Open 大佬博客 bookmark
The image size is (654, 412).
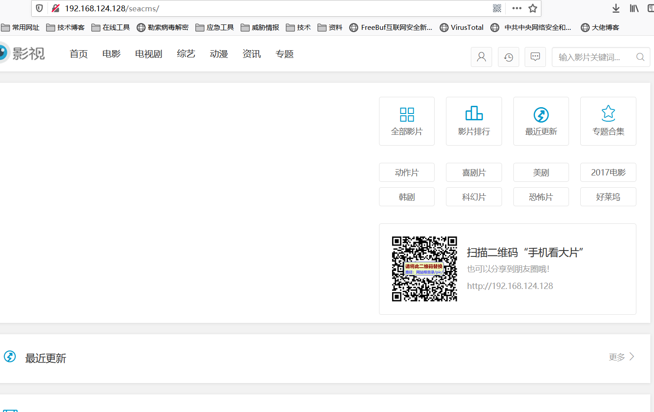coord(600,28)
